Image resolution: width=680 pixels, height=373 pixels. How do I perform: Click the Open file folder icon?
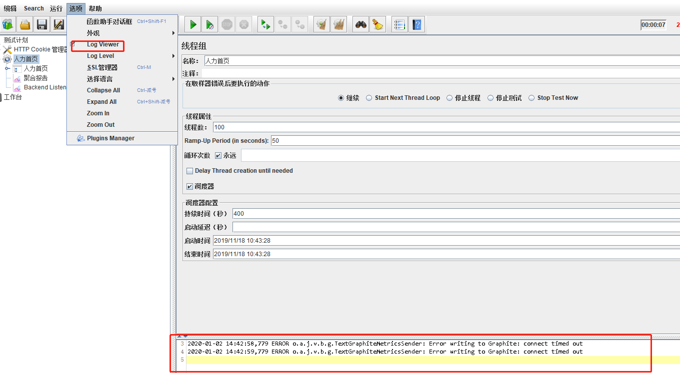click(25, 24)
